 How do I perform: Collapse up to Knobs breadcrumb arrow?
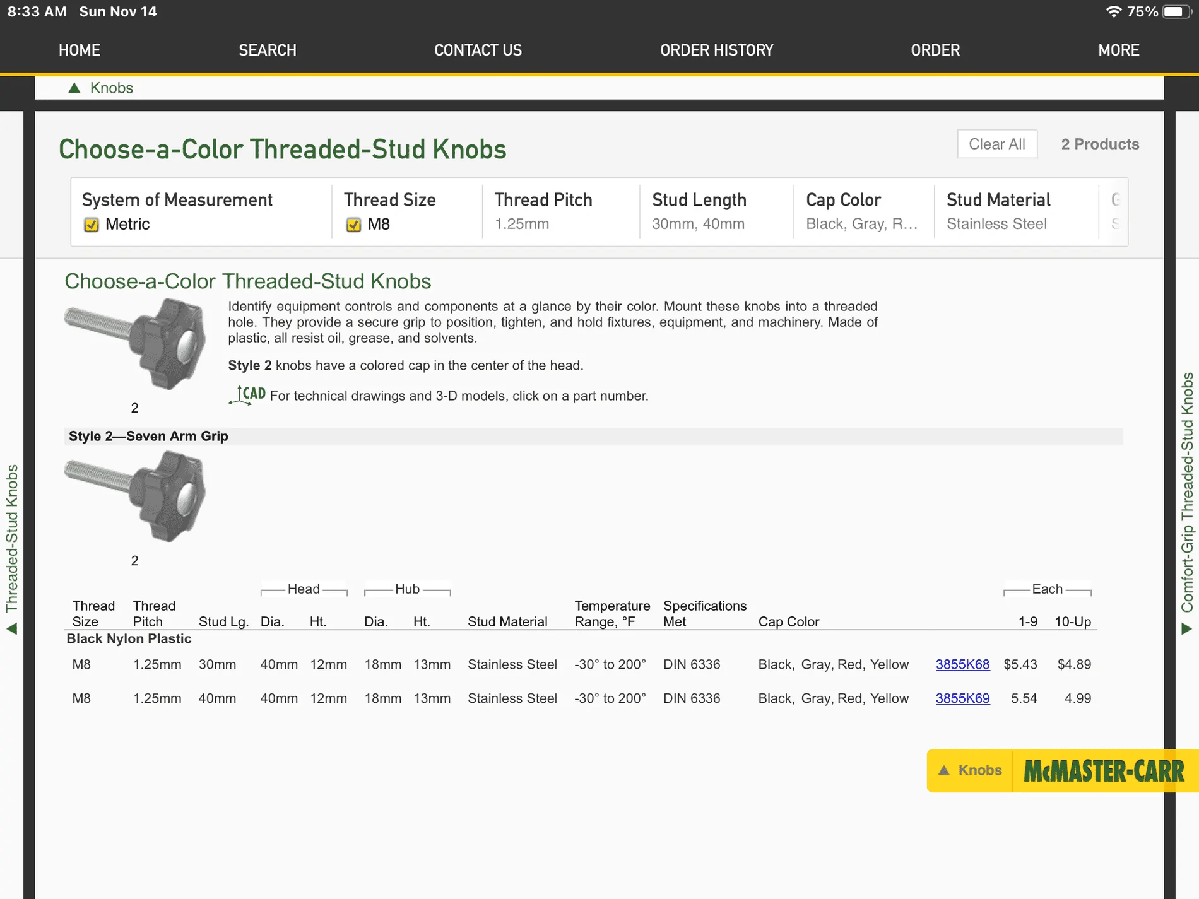coord(74,88)
